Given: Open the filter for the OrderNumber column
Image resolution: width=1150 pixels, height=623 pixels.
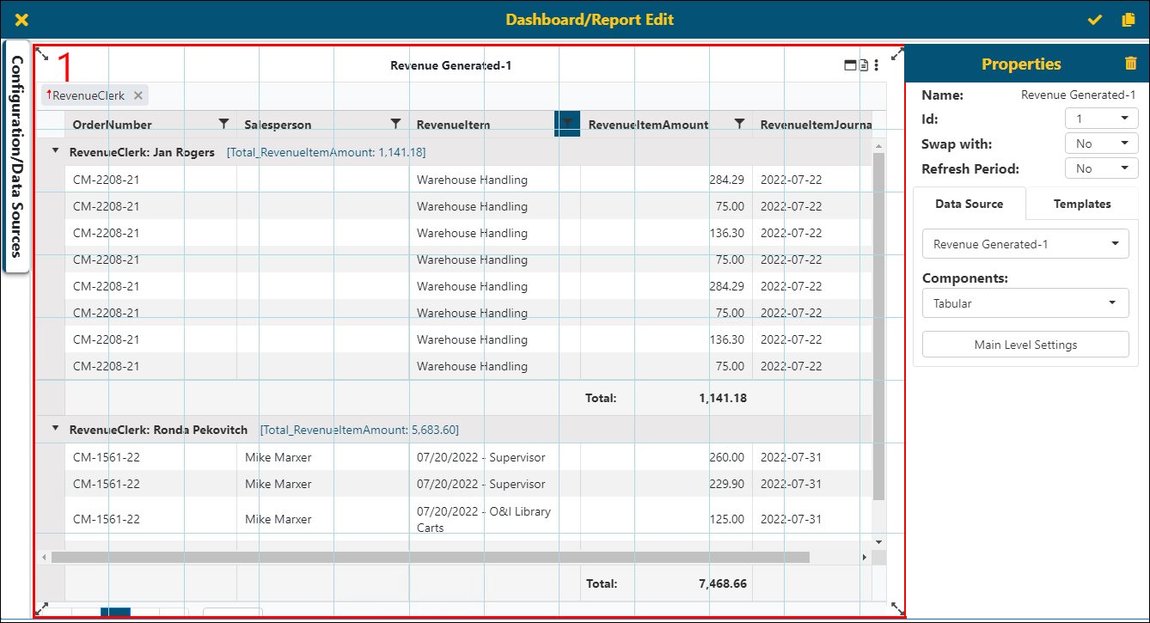Looking at the screenshot, I should point(223,124).
